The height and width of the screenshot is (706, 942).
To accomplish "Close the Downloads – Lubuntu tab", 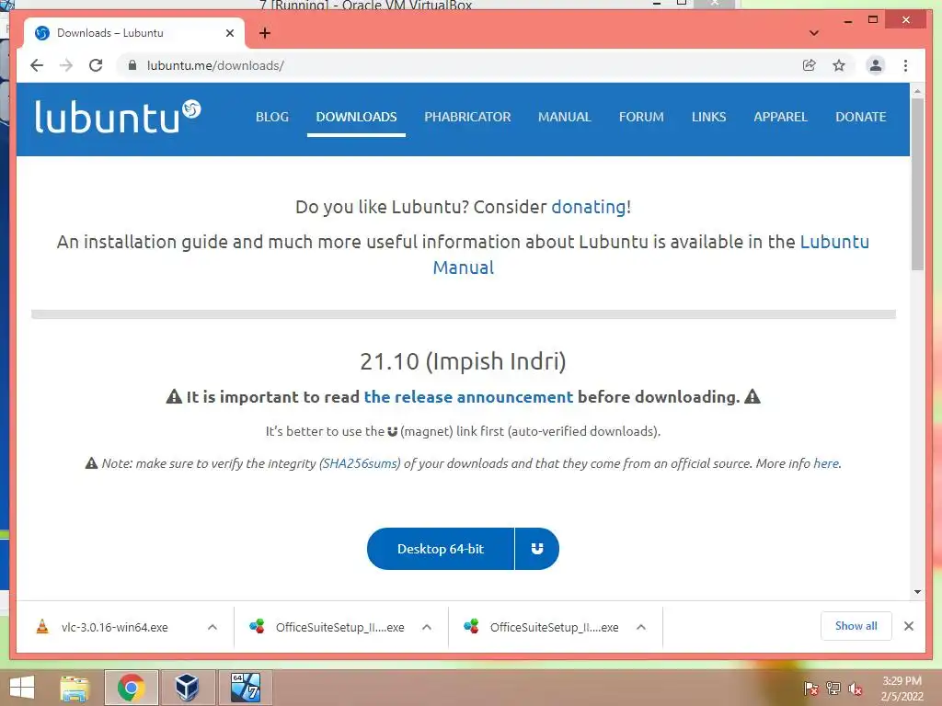I will (229, 33).
